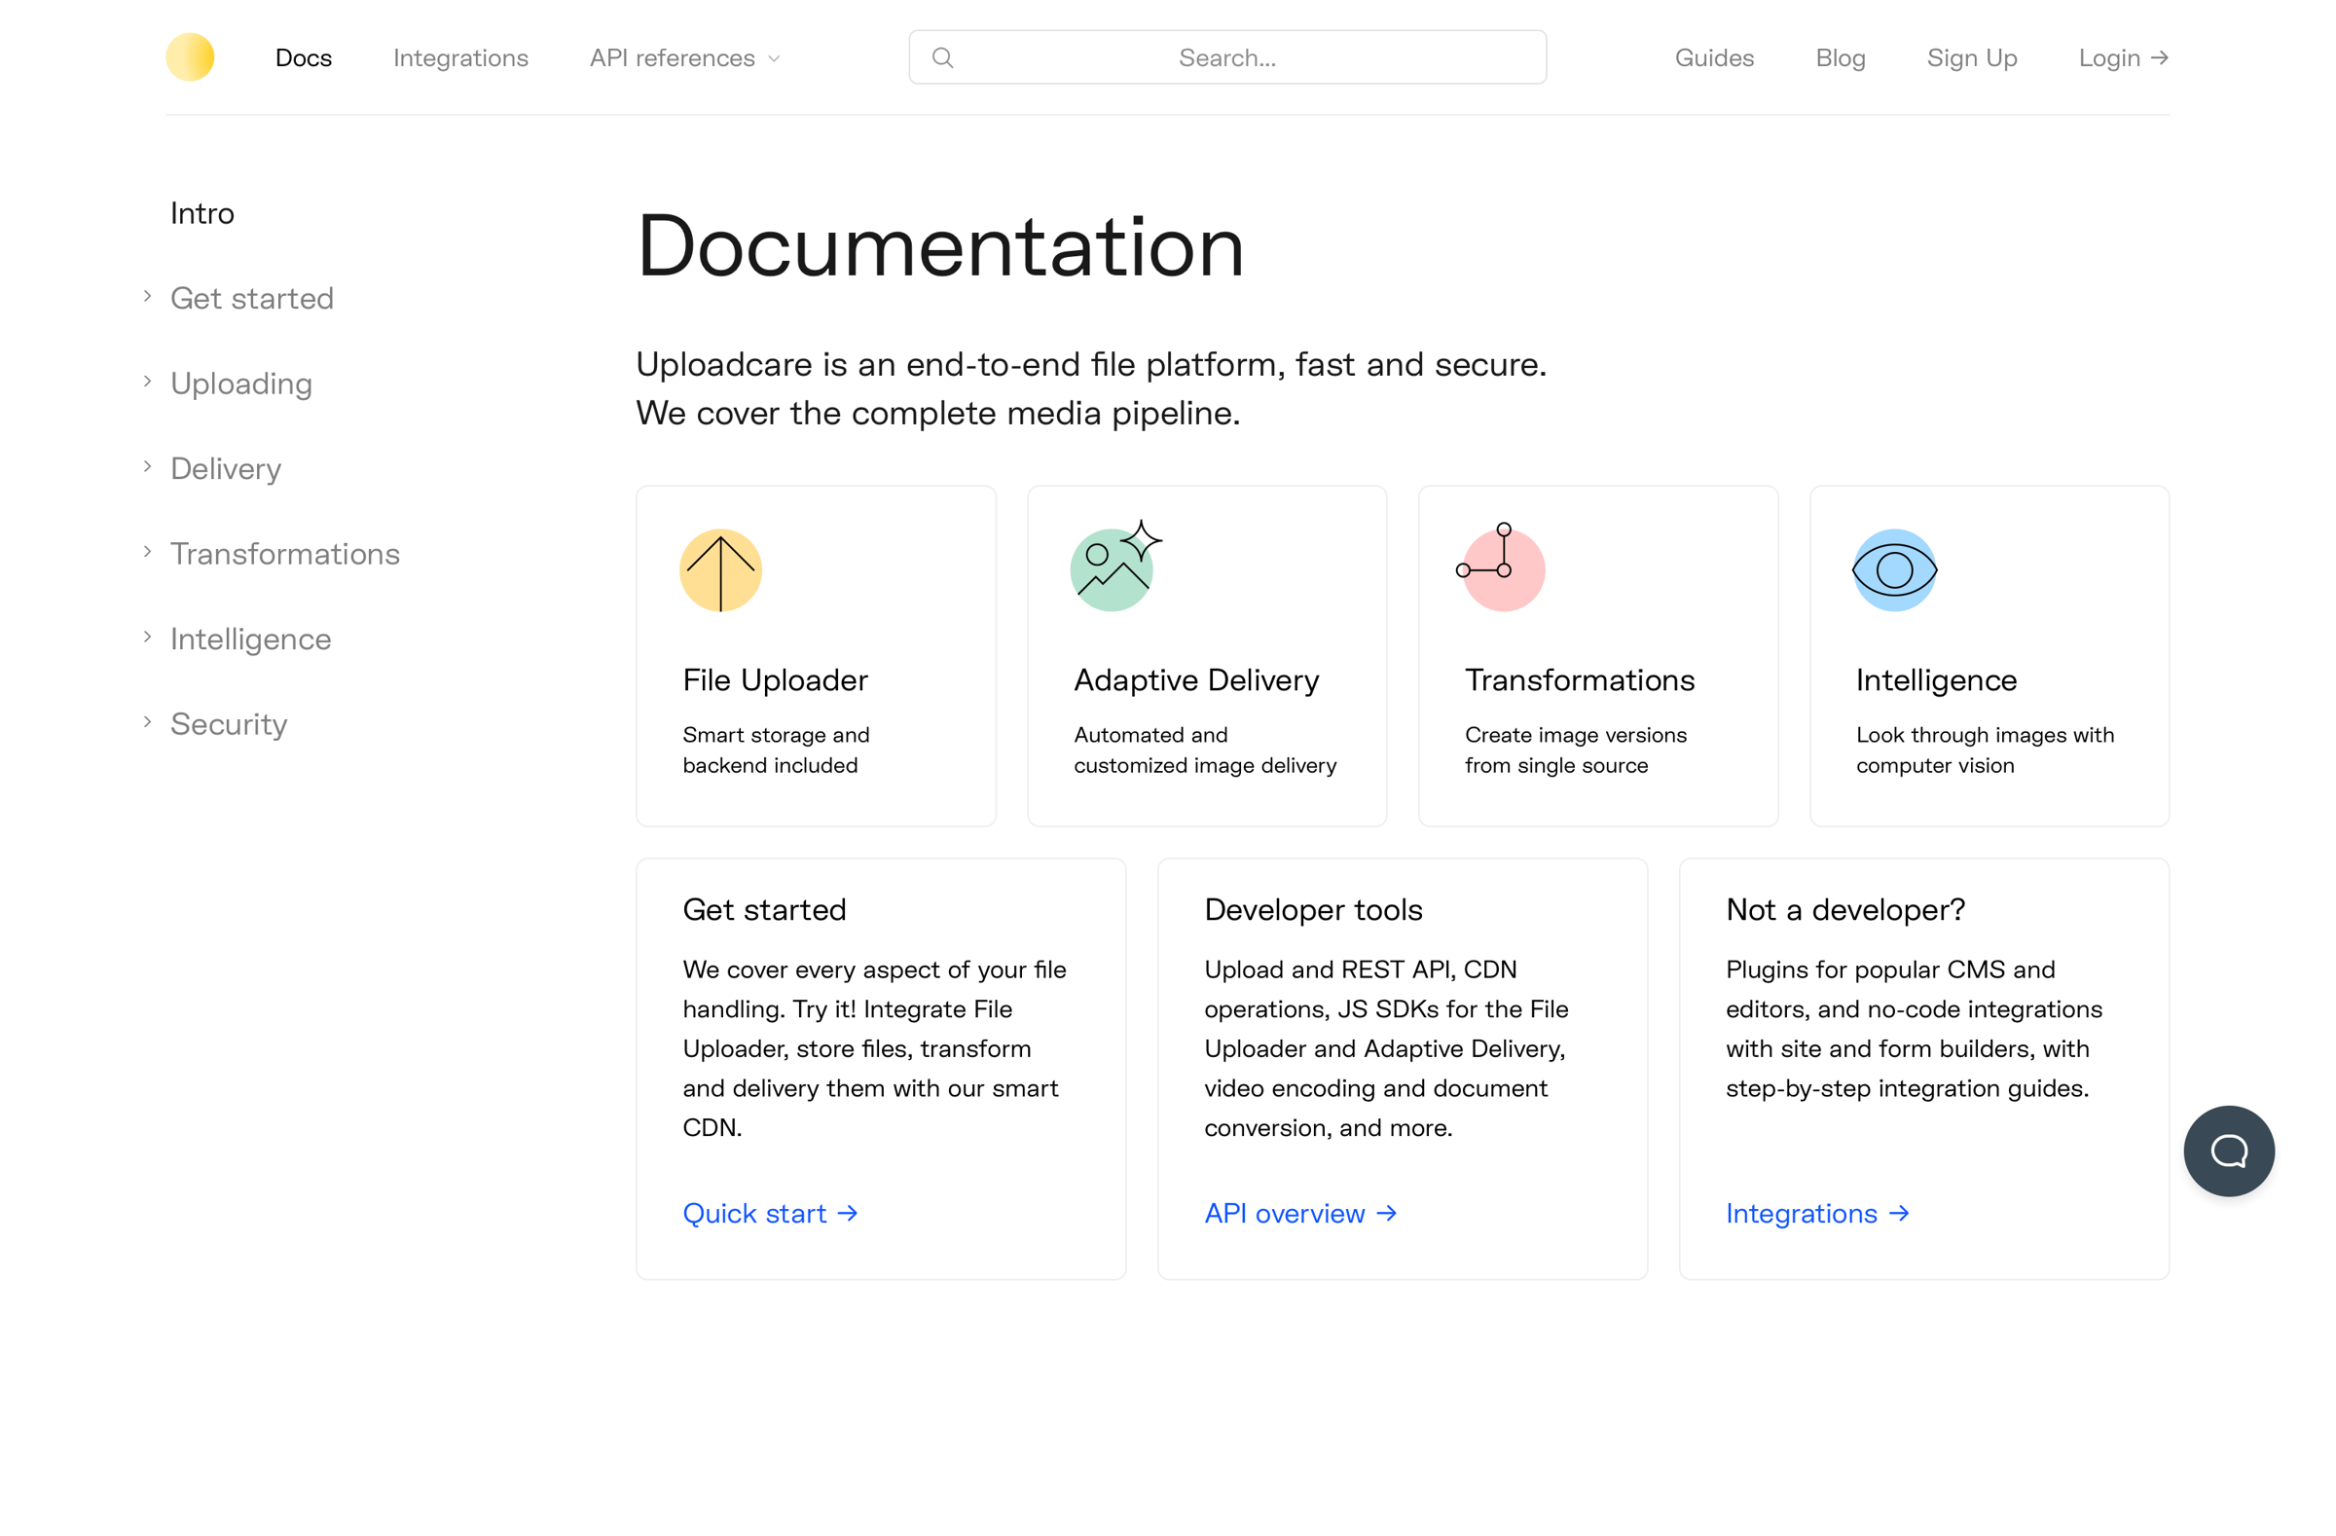Click the Intelligence eye icon

click(1894, 570)
